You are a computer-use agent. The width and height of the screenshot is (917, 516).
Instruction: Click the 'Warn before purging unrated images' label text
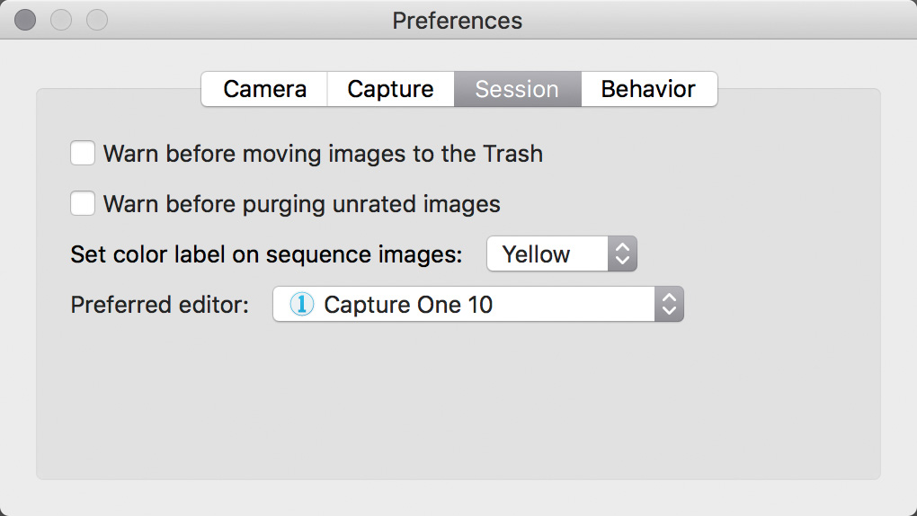coord(302,204)
